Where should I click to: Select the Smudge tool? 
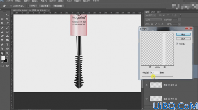coord(2,40)
